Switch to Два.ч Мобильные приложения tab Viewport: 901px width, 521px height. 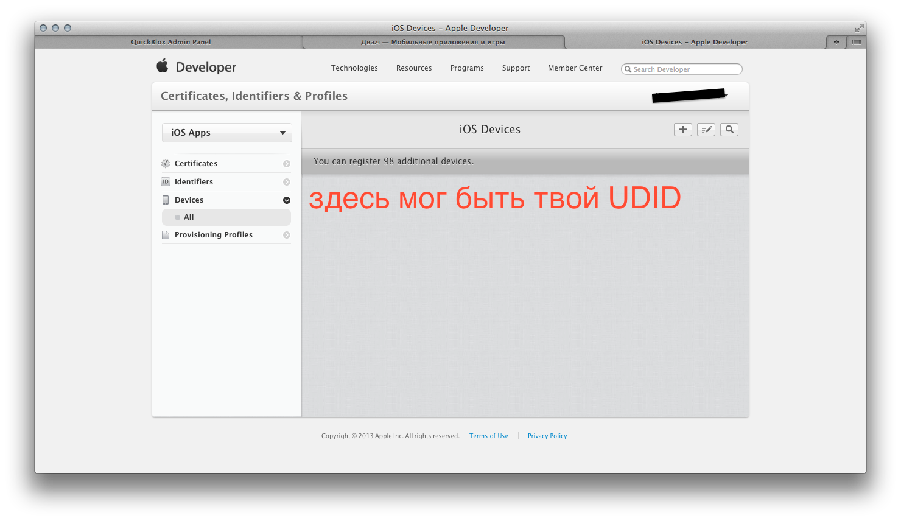coord(433,42)
